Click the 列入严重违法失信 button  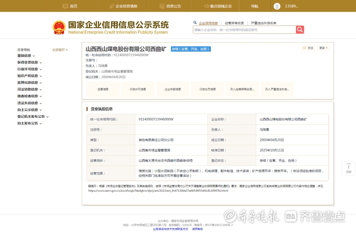[x=277, y=89]
